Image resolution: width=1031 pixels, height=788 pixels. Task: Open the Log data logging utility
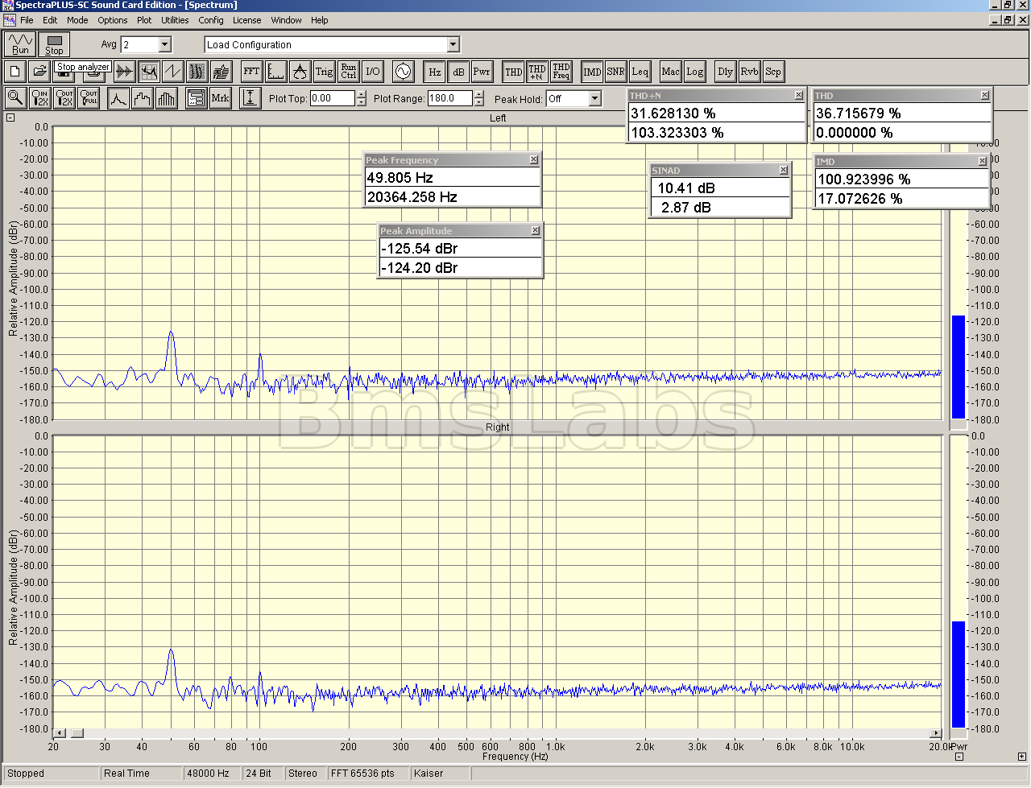pyautogui.click(x=694, y=72)
